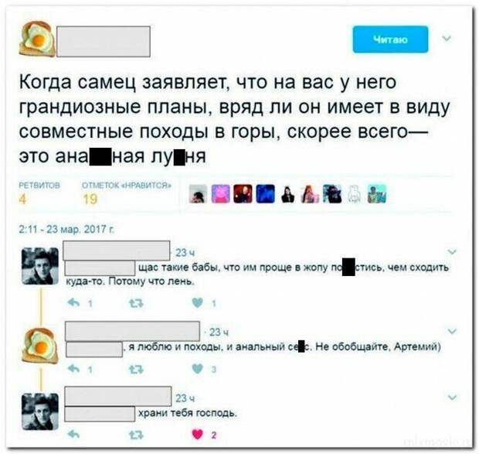The width and height of the screenshot is (479, 454).
Task: Click the reply arrow on the first comment
Action: click(x=73, y=302)
